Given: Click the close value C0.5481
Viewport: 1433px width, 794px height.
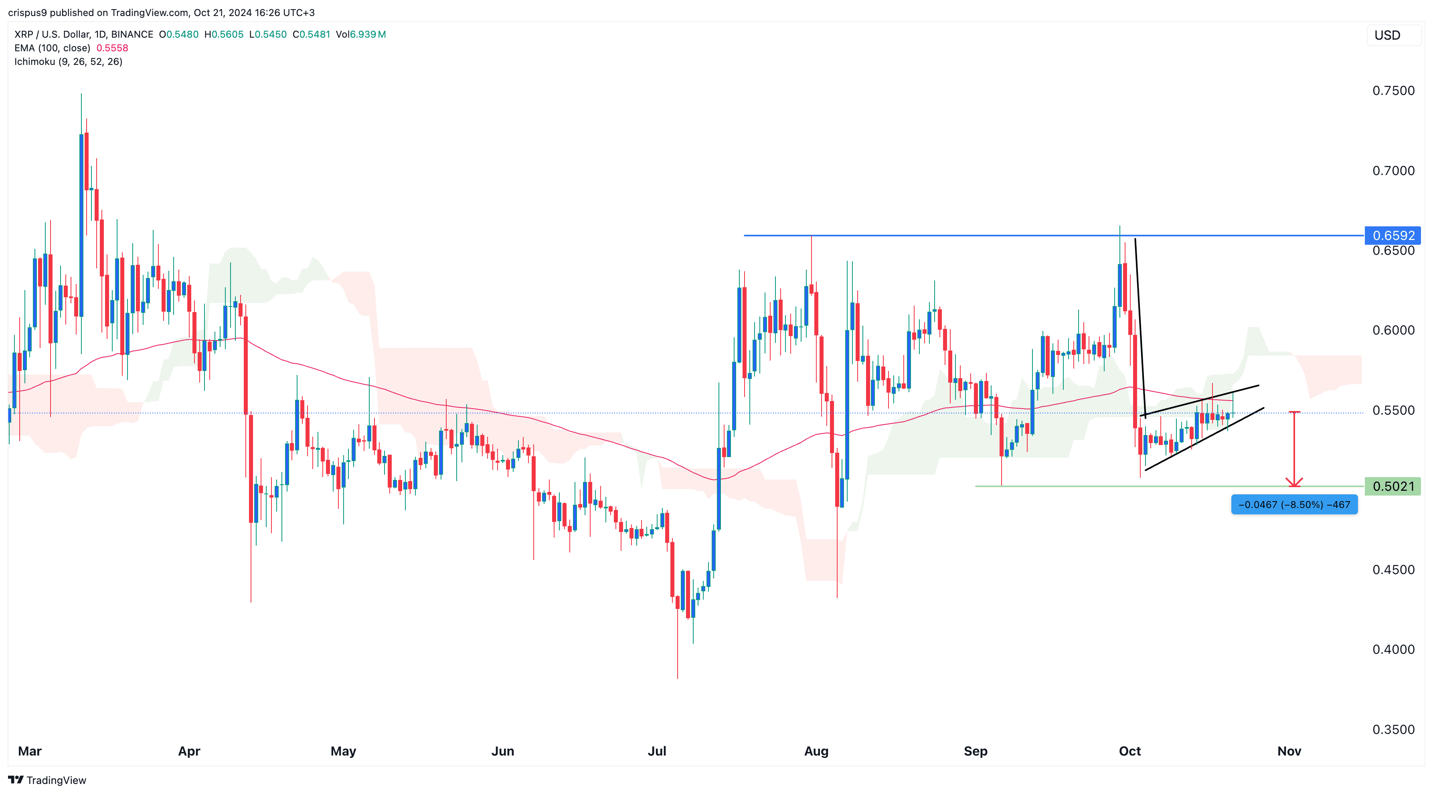Looking at the screenshot, I should point(312,34).
